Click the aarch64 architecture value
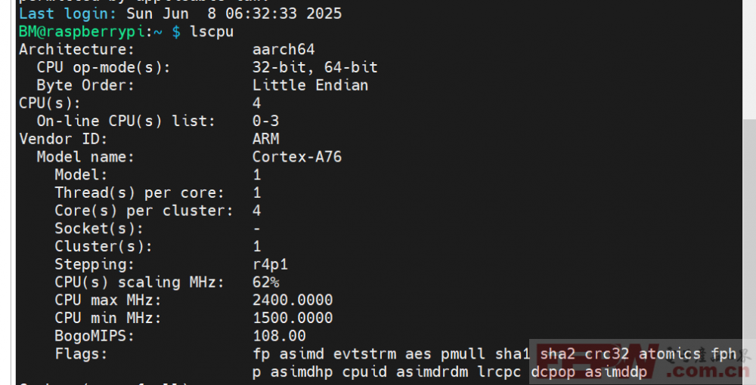The height and width of the screenshot is (385, 756). tap(283, 50)
